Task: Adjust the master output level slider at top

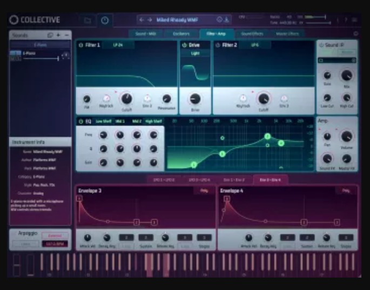Action: pyautogui.click(x=315, y=17)
